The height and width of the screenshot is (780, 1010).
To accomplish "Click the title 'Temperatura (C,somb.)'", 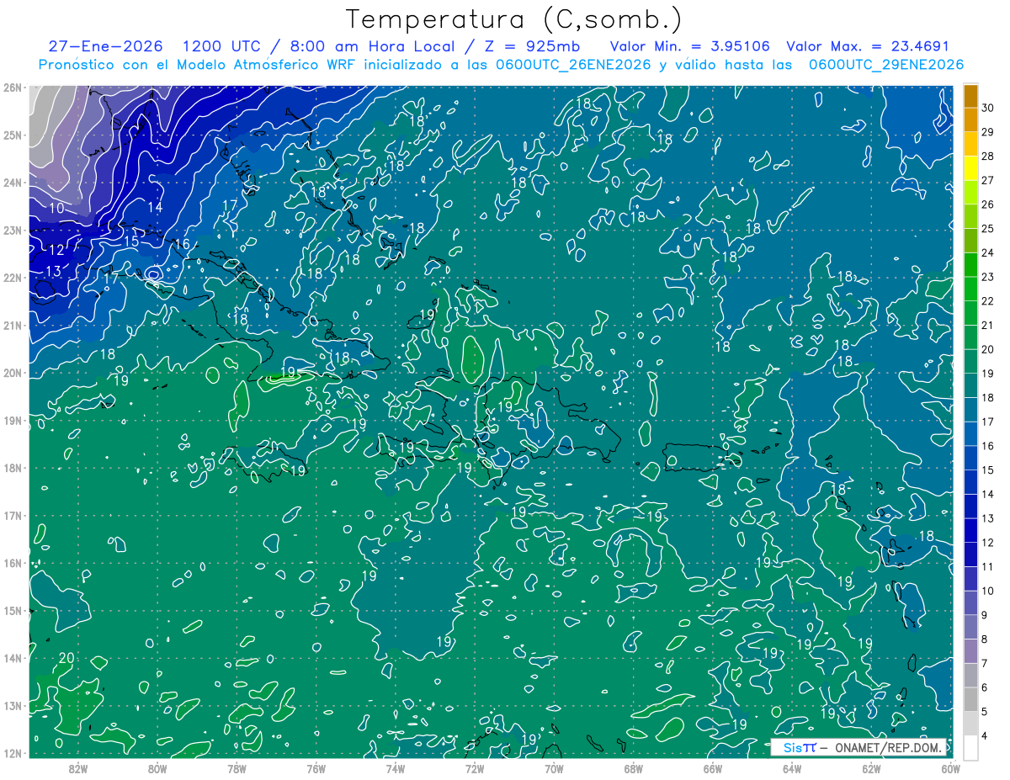I will click(x=514, y=19).
